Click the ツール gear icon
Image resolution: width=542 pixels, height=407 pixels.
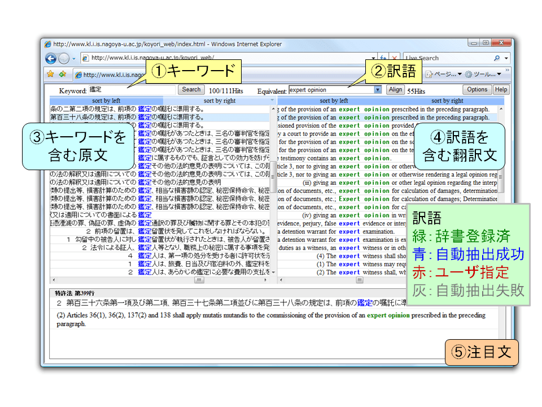pos(469,74)
